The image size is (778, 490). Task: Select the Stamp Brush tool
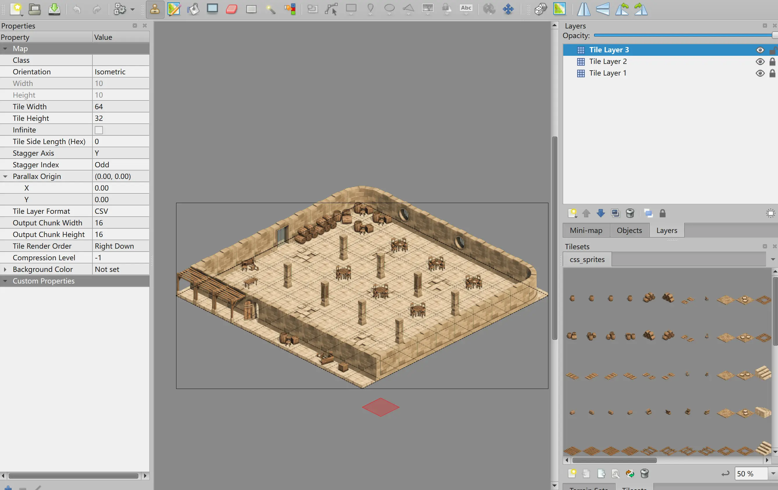click(155, 9)
